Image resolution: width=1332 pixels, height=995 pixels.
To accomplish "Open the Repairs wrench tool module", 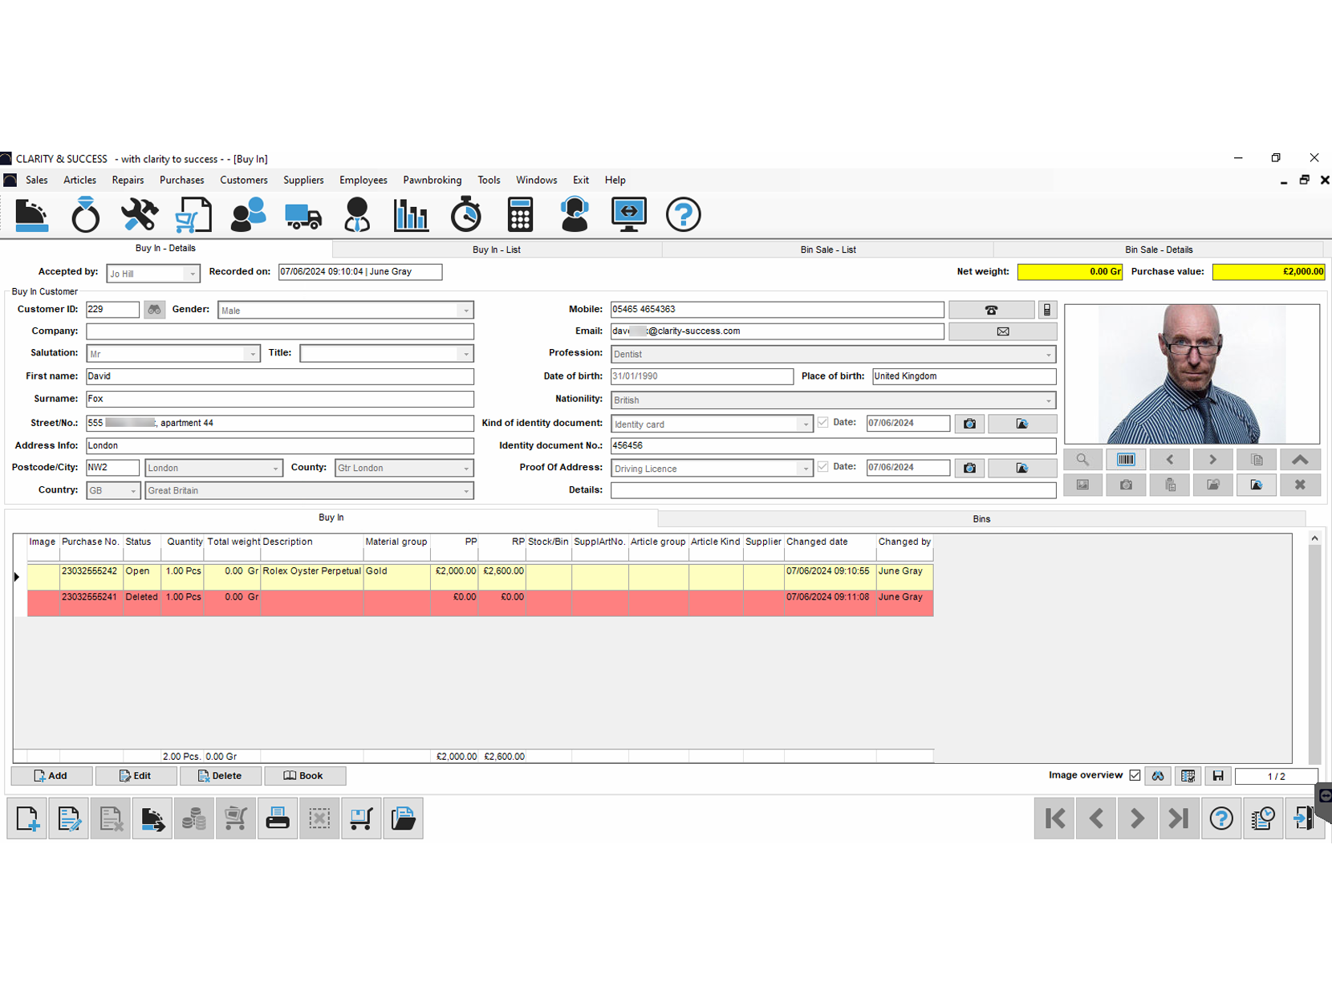I will (138, 214).
